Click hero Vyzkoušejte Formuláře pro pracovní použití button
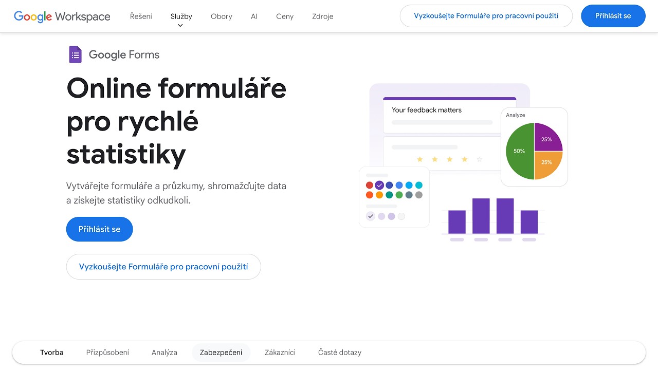 [163, 267]
